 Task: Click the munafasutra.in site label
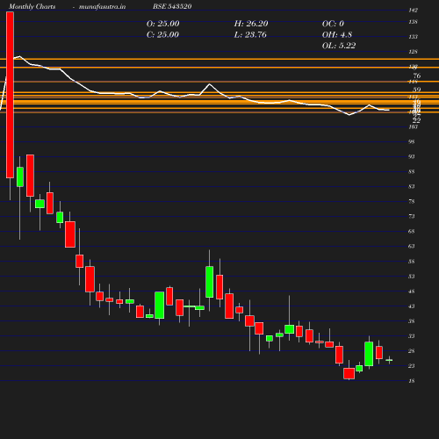(102, 6)
